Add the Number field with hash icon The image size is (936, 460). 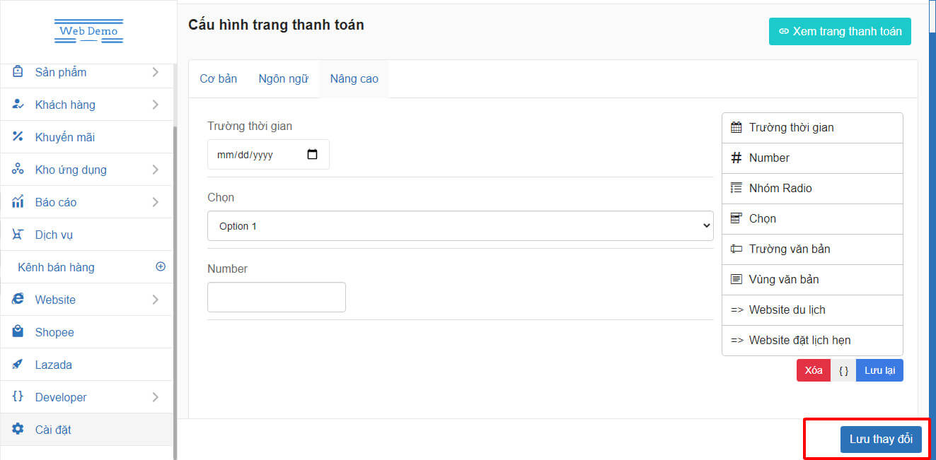(x=736, y=158)
